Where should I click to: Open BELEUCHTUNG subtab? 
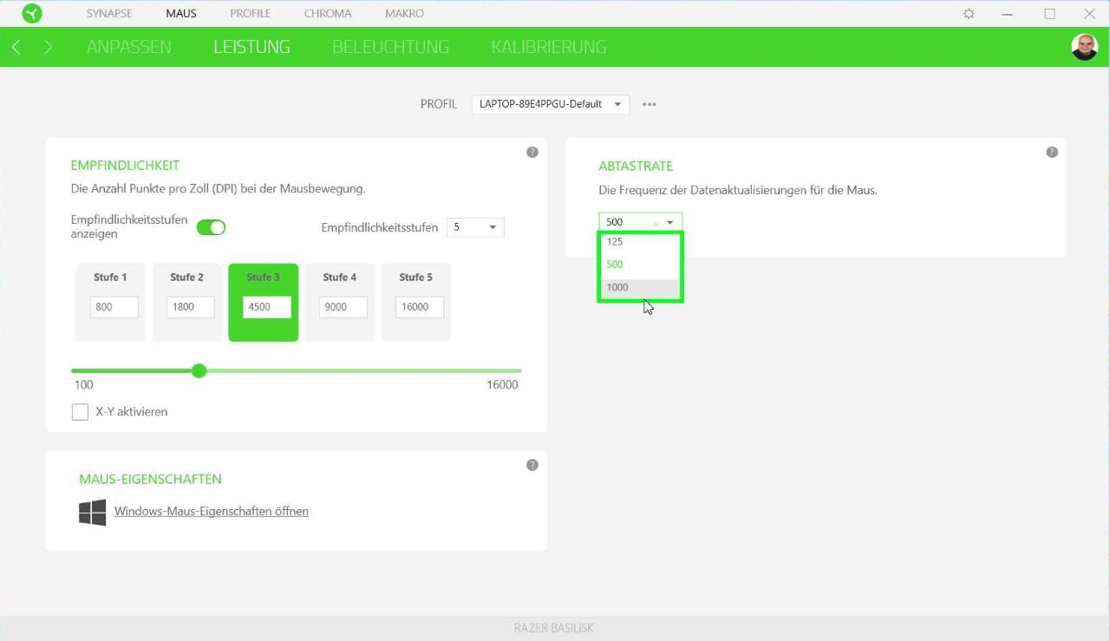391,47
